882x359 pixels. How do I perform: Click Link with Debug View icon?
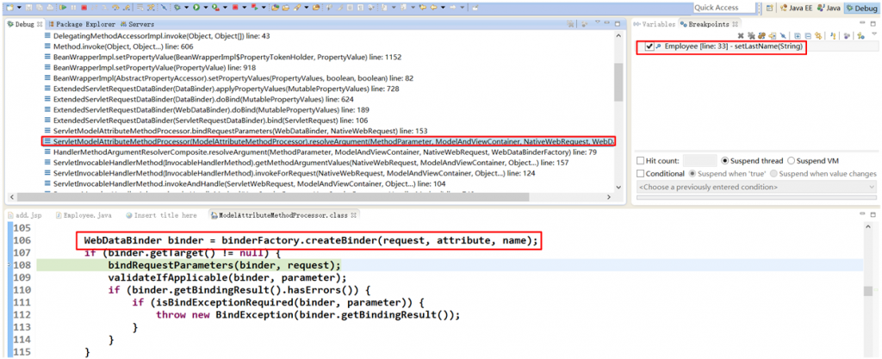(818, 36)
